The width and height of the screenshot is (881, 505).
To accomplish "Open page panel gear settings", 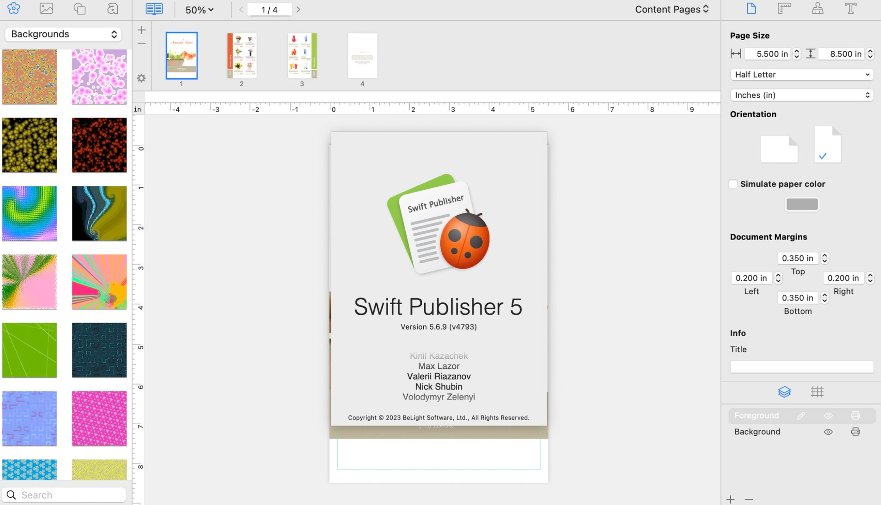I will pos(141,78).
